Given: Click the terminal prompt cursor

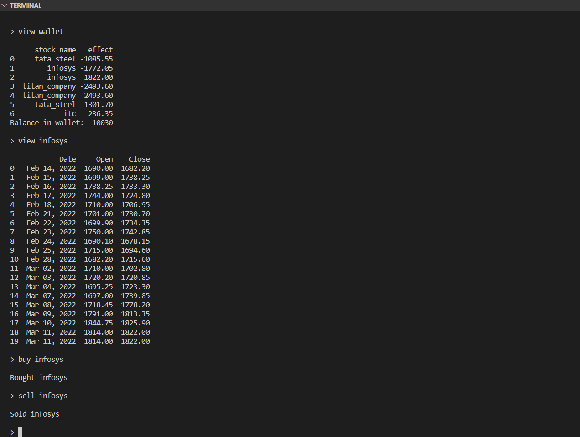Looking at the screenshot, I should pos(20,432).
